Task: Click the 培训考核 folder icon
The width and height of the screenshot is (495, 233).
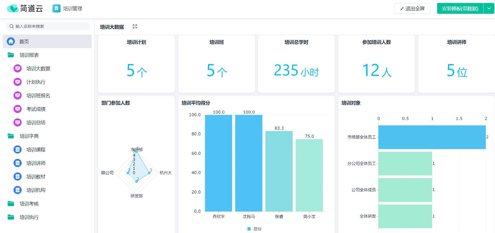Action: pos(11,204)
